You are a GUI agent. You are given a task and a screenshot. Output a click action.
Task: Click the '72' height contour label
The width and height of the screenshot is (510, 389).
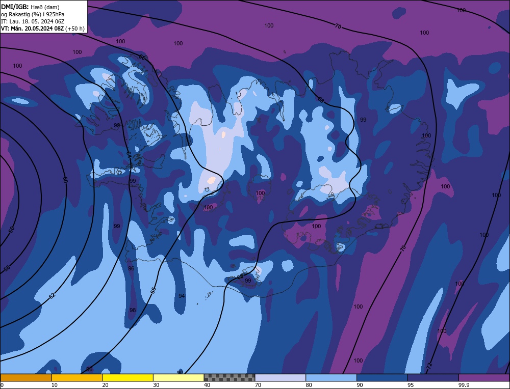point(429,366)
